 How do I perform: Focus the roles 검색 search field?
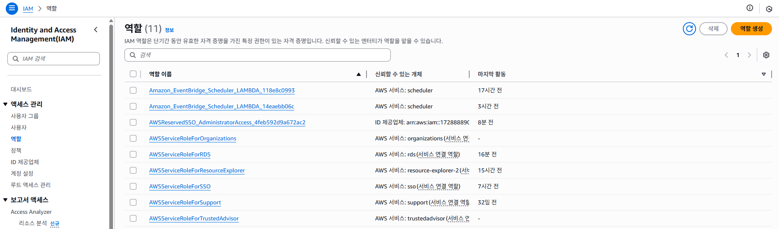[x=257, y=55]
